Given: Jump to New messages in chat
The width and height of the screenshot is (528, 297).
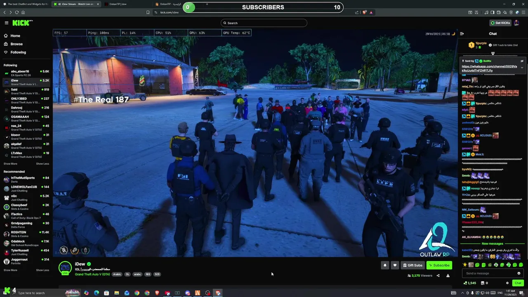Looking at the screenshot, I should tap(493, 244).
